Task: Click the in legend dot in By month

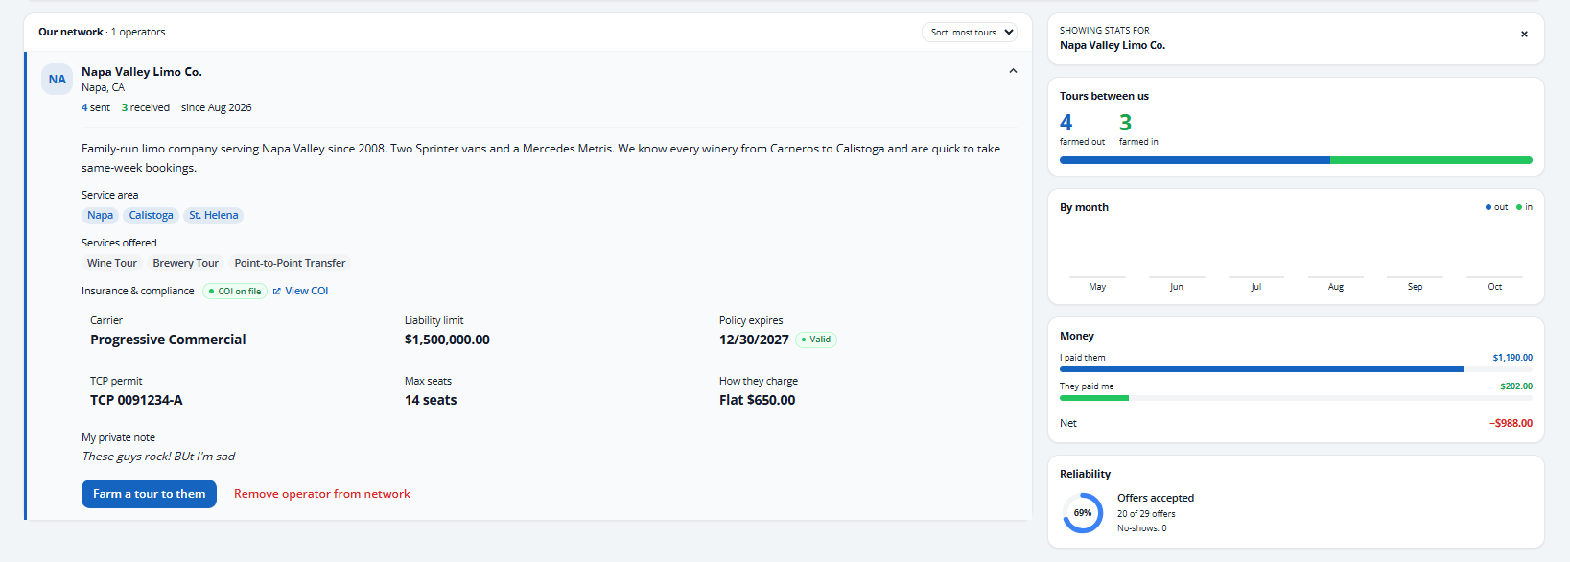Action: click(x=1519, y=207)
